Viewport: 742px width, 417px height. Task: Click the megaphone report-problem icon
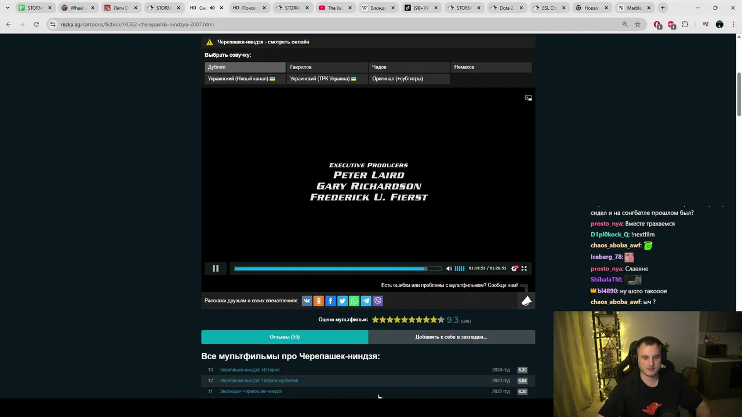[526, 301]
